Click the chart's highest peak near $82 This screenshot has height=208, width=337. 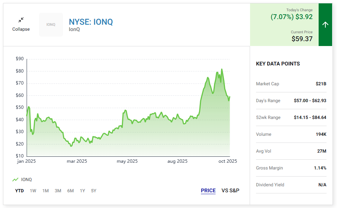[x=222, y=69]
